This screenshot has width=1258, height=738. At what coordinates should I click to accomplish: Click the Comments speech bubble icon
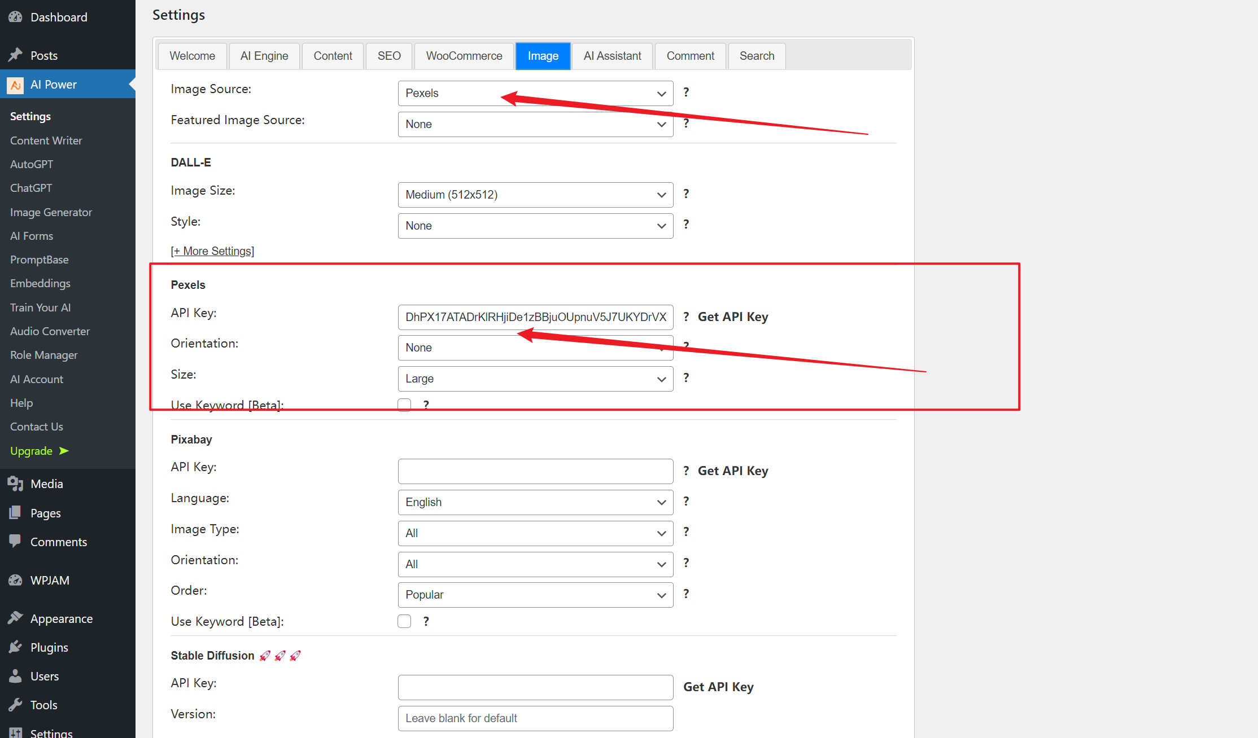point(15,541)
